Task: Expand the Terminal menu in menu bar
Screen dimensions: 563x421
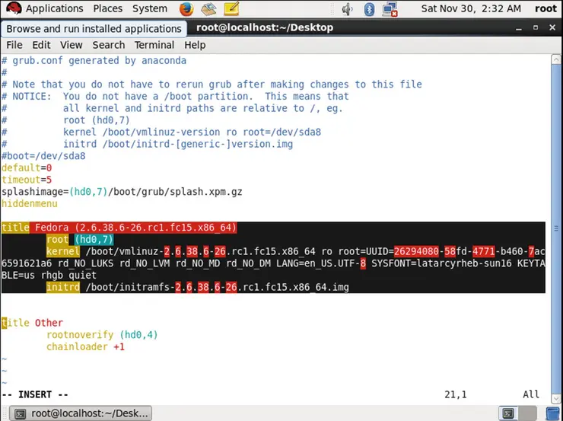Action: coord(154,45)
